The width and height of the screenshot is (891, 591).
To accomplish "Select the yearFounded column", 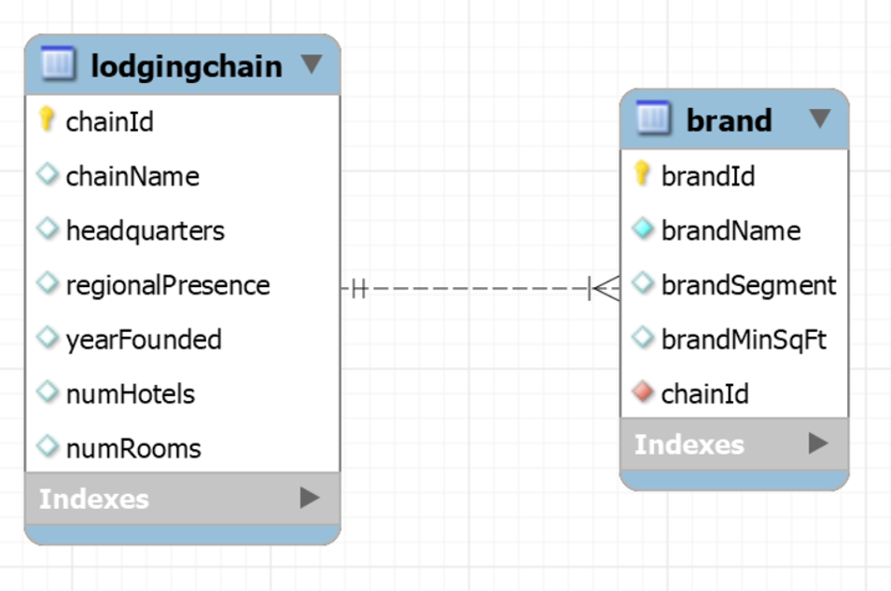I will [183, 339].
